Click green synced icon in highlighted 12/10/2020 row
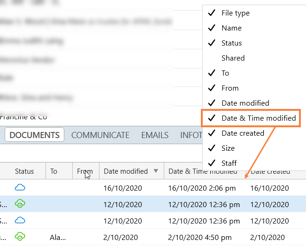 click(20, 204)
